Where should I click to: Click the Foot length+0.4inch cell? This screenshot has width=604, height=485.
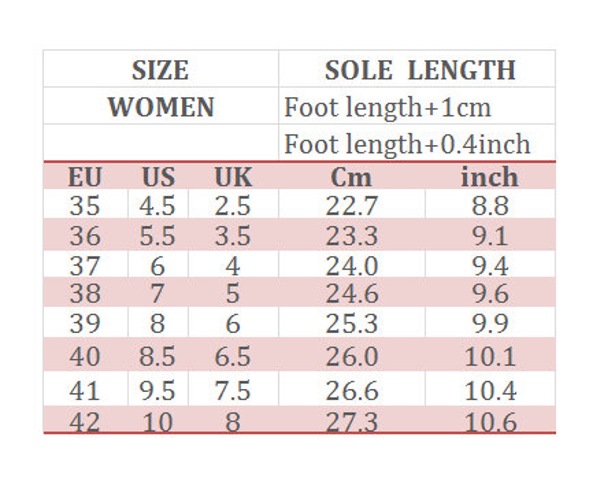(x=417, y=143)
